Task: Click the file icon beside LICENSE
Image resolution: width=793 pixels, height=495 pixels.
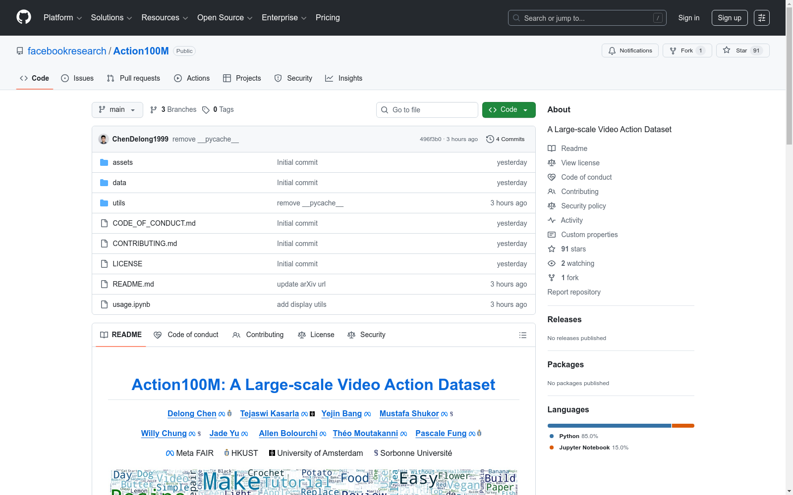Action: coord(104,264)
